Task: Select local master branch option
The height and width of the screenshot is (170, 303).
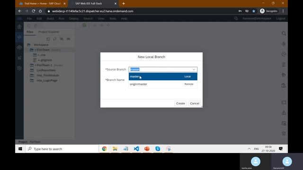Action: [163, 76]
